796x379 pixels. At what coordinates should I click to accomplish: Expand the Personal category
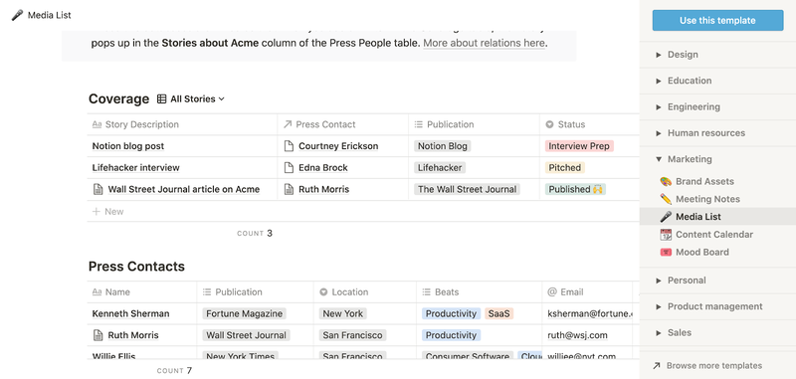point(659,281)
